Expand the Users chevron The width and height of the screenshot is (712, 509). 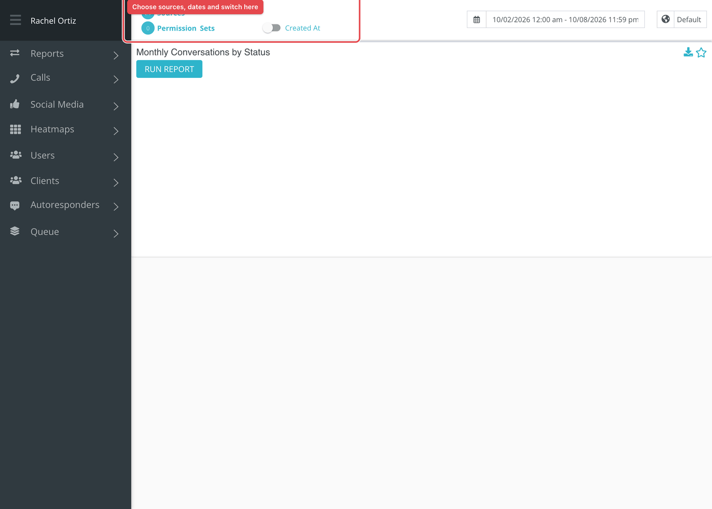coord(116,157)
